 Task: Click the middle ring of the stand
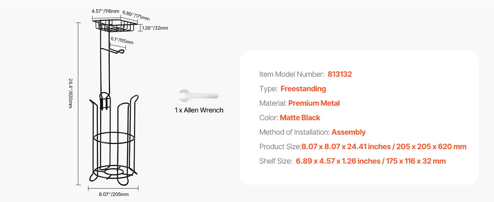(114, 138)
